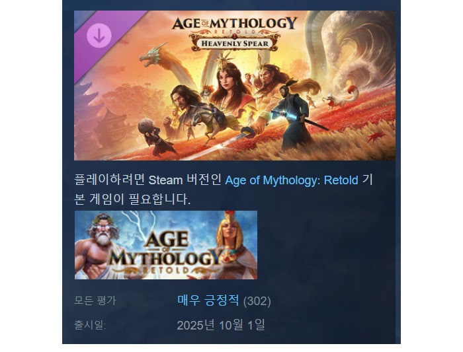Click the (302) review count

pyautogui.click(x=257, y=301)
